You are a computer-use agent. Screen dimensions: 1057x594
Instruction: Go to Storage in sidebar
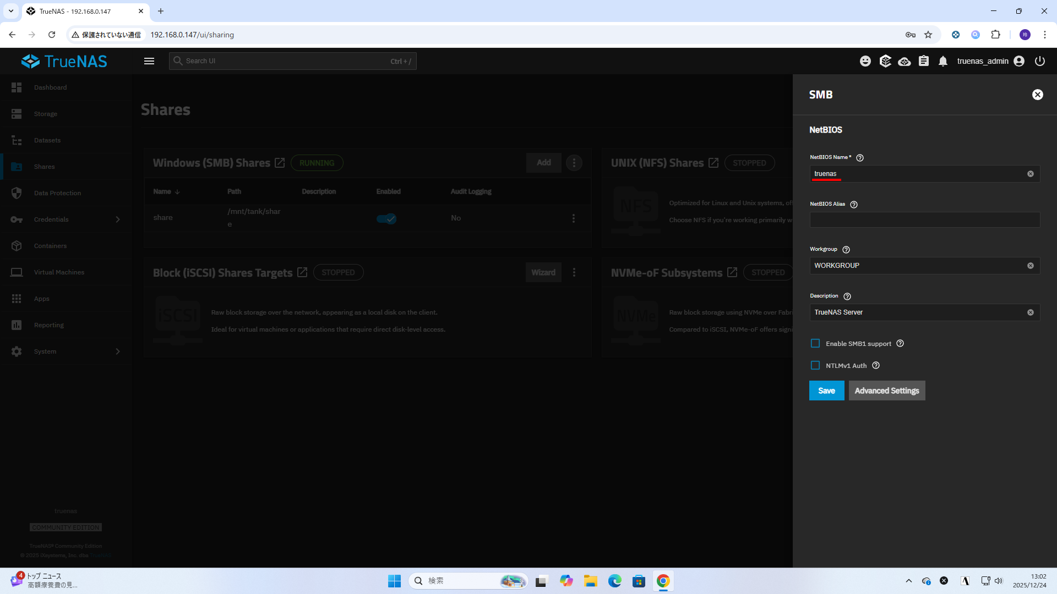pos(46,114)
